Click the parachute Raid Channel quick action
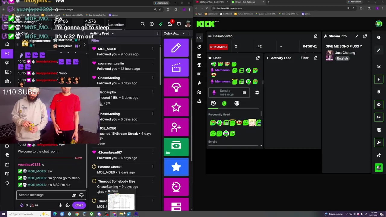 176,87
